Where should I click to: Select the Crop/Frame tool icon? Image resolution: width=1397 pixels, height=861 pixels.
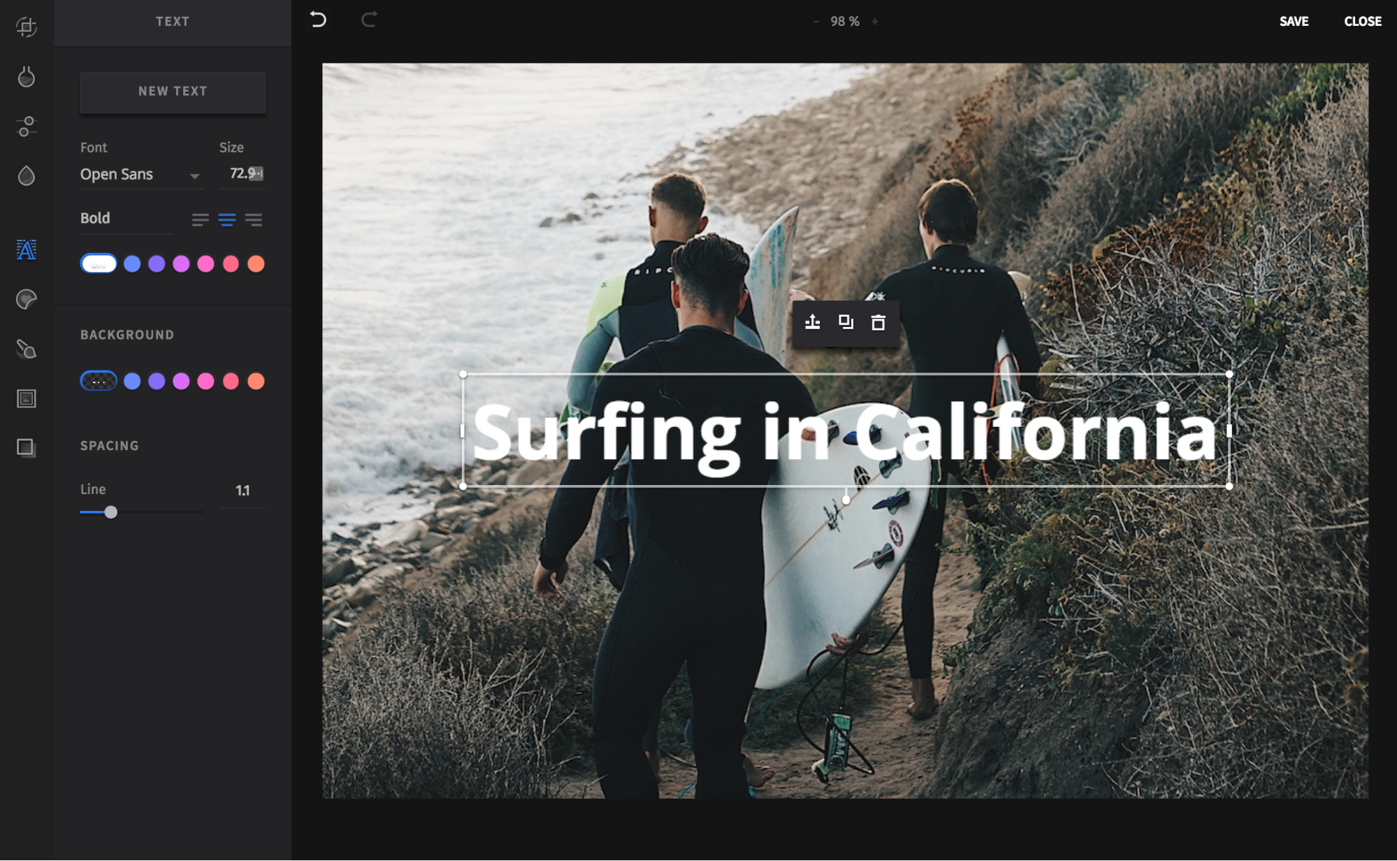pos(27,28)
